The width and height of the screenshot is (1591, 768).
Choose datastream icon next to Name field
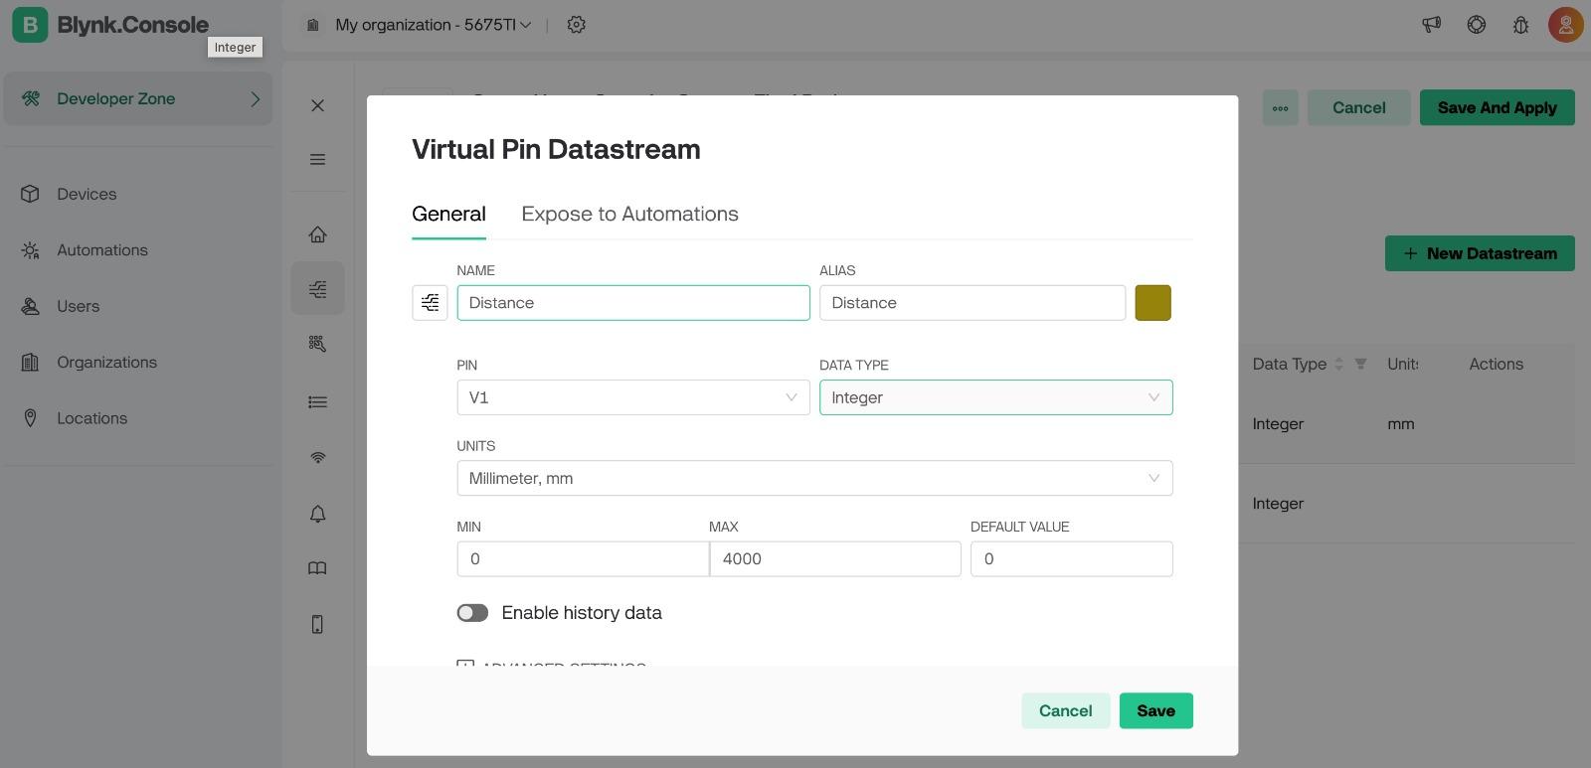[430, 303]
